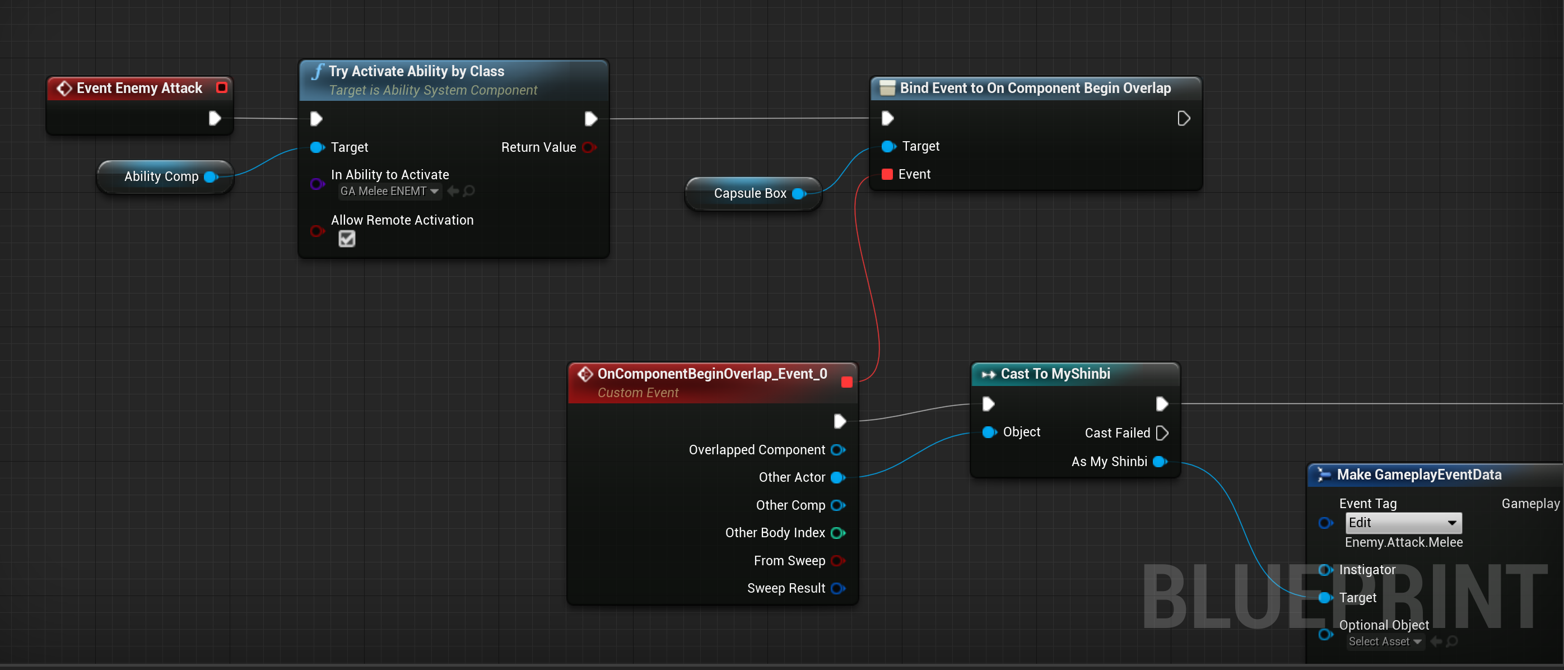The height and width of the screenshot is (670, 1564).
Task: Click the diamond icon on Event Enemy Attack
Action: pos(64,88)
